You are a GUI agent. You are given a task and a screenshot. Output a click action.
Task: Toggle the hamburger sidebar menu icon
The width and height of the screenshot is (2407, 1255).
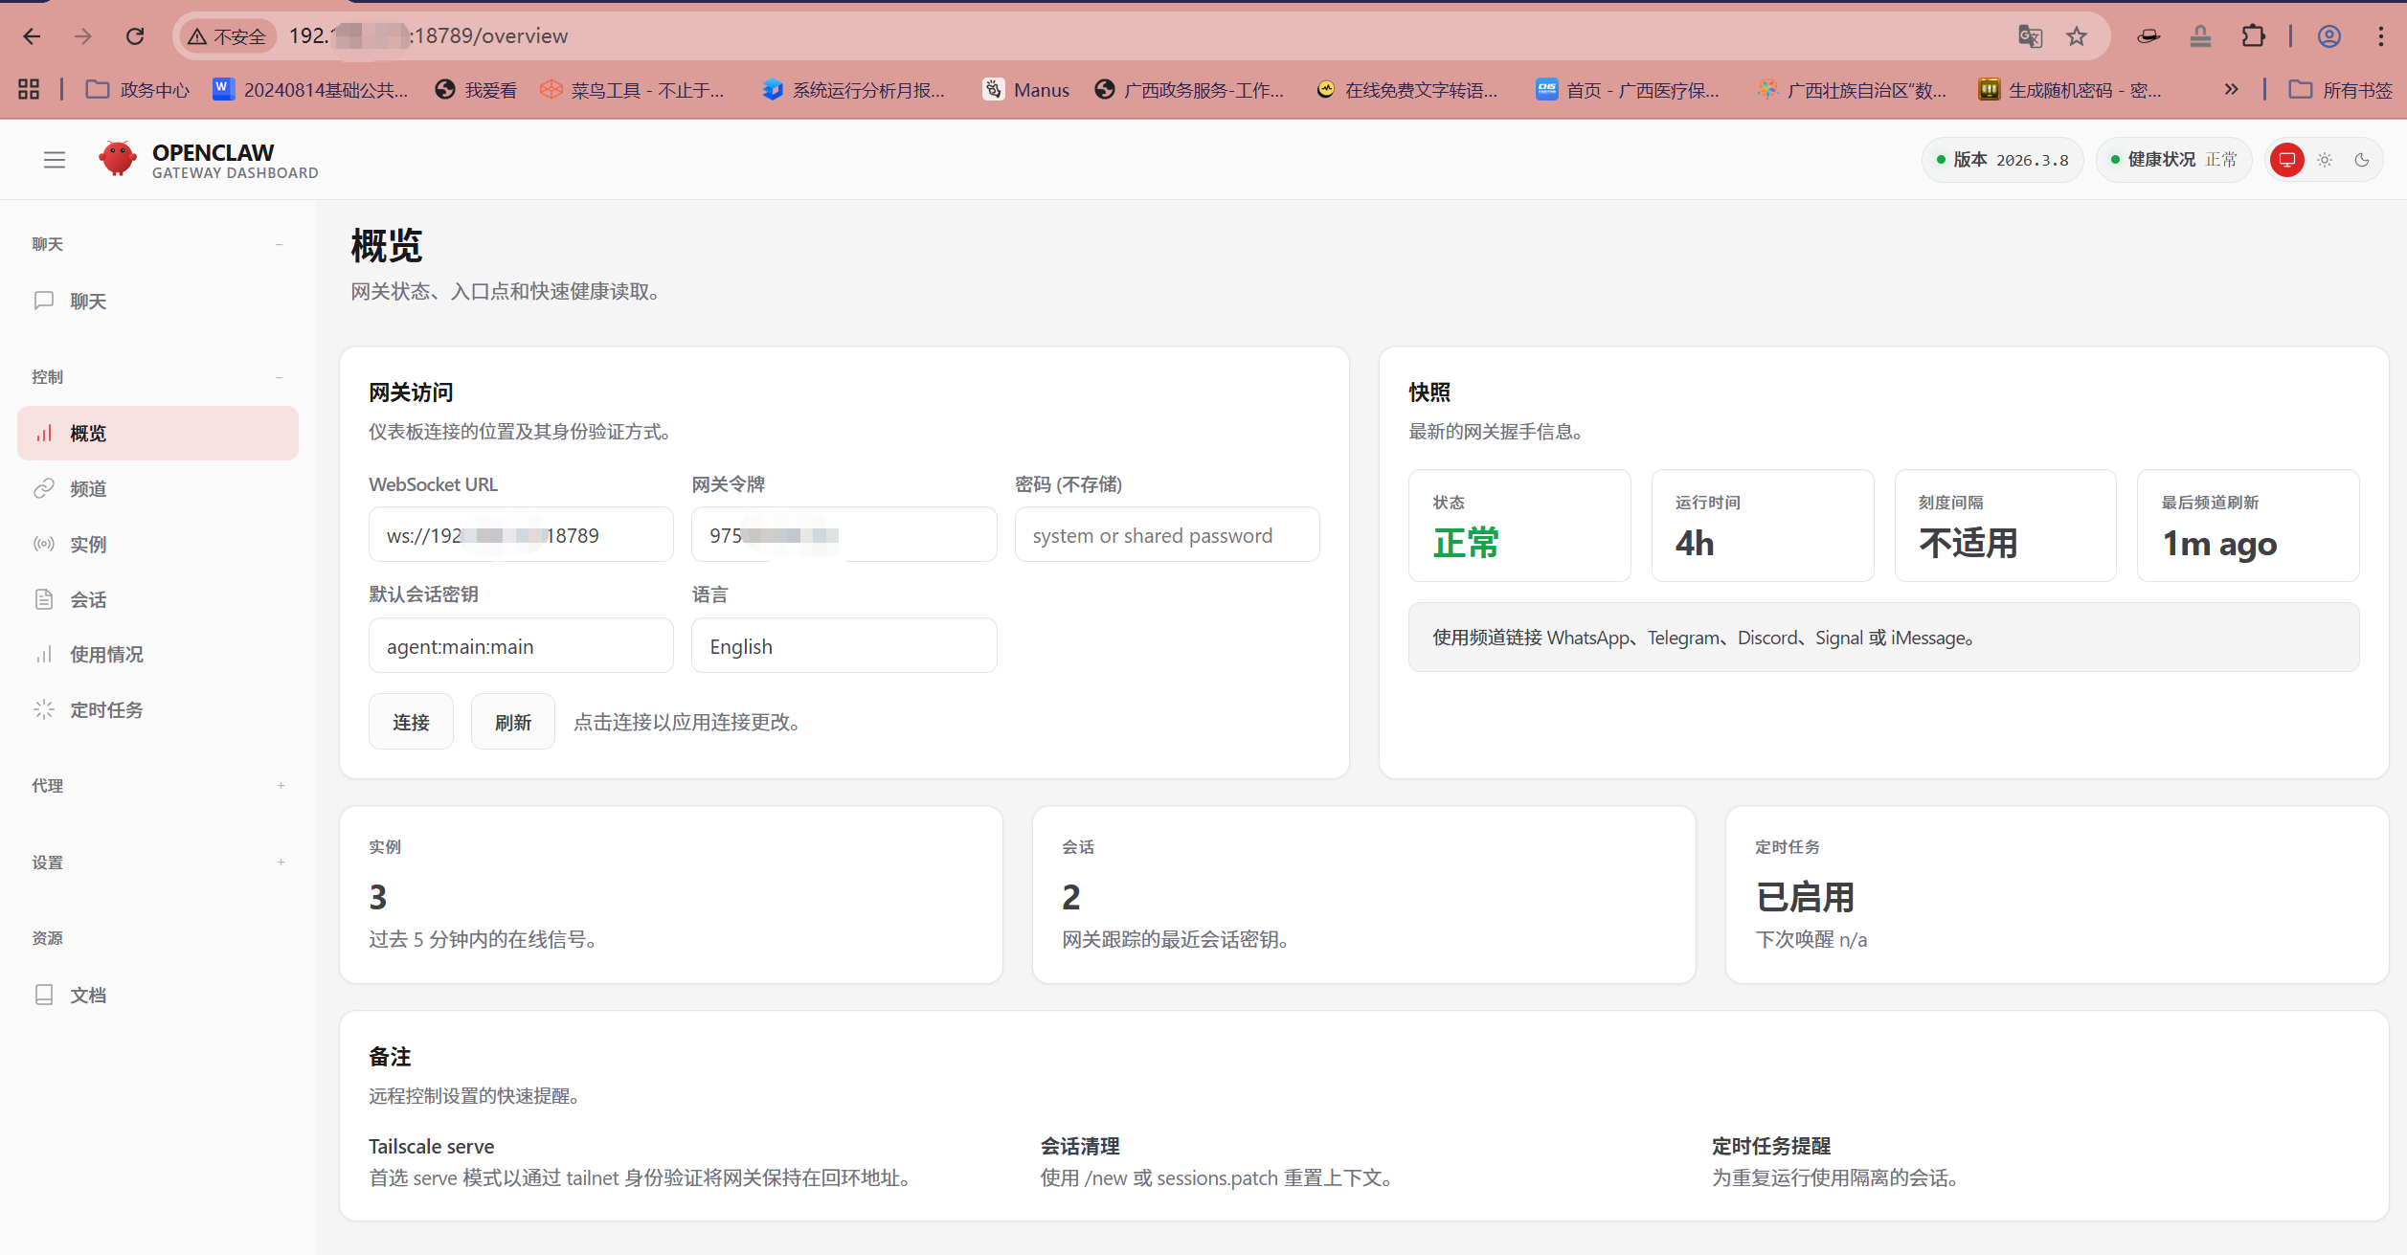(55, 160)
